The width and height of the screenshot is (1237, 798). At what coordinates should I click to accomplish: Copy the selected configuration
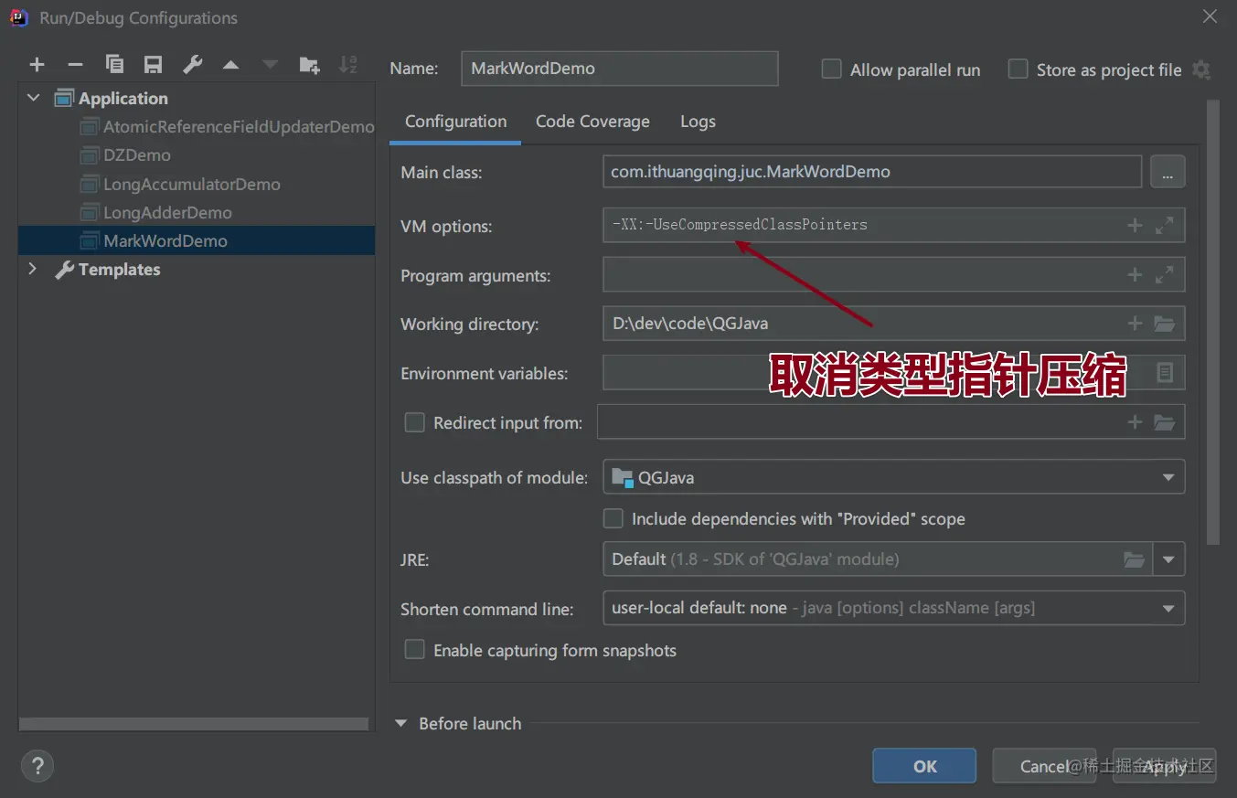(114, 64)
